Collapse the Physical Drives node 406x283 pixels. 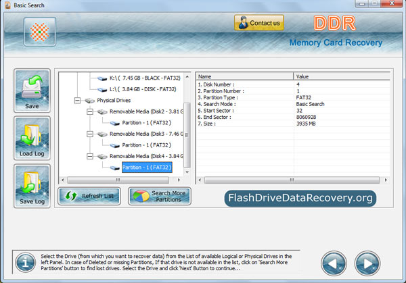[x=77, y=100]
